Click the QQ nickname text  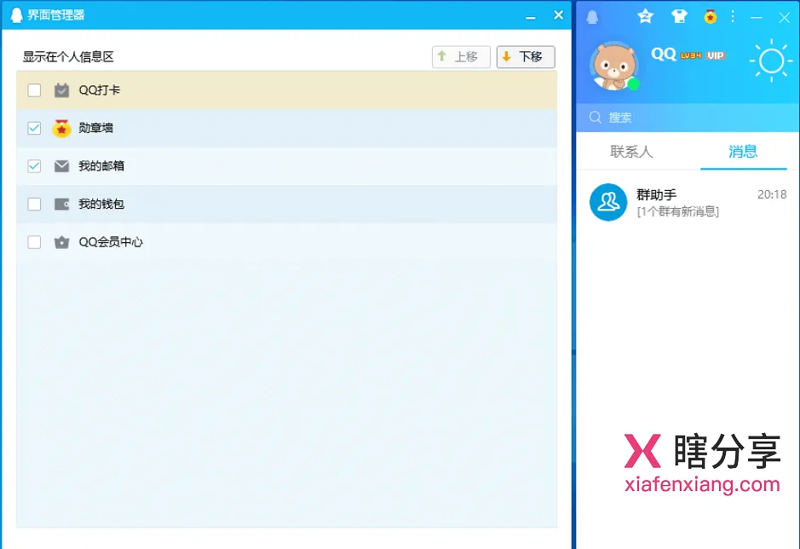pos(664,55)
